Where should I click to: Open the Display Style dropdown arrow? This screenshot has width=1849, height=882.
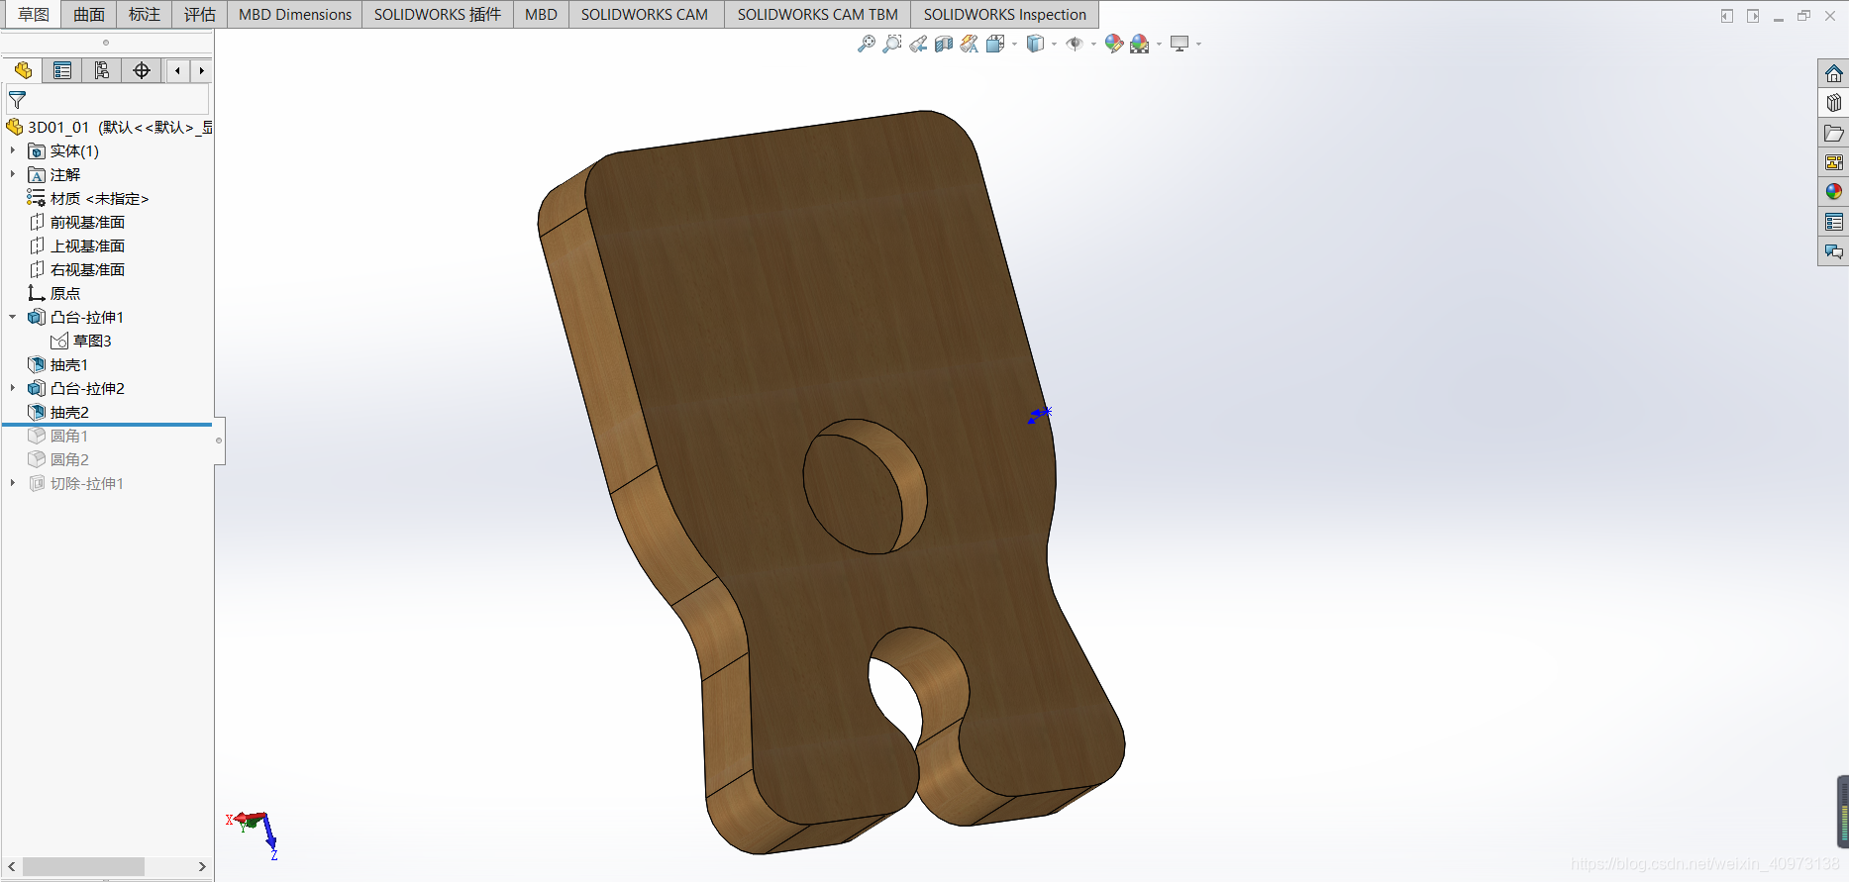pyautogui.click(x=1054, y=44)
